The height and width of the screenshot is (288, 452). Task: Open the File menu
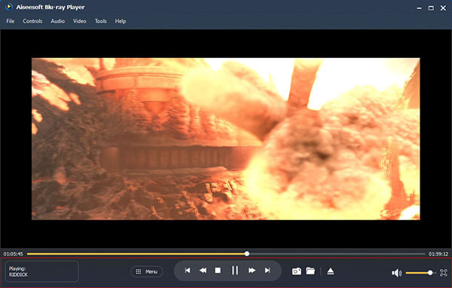point(11,21)
